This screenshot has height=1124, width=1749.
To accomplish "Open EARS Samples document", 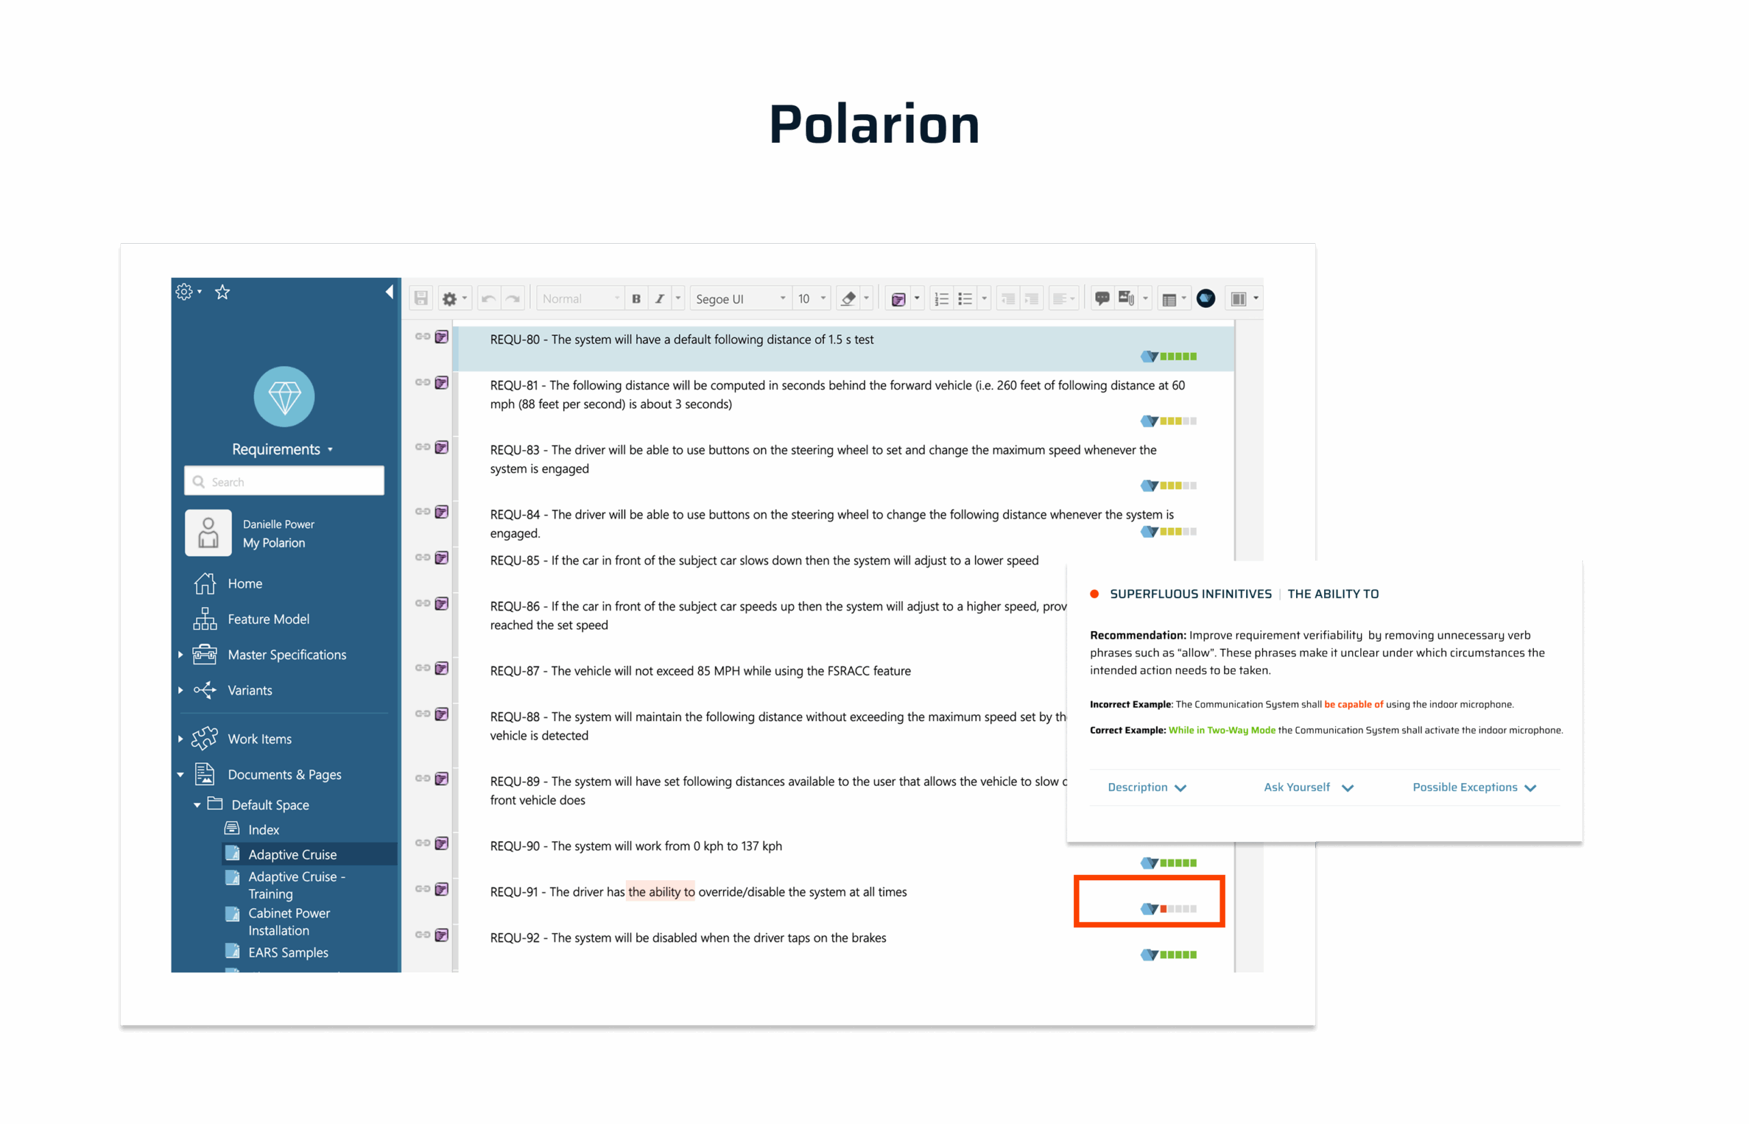I will point(288,952).
